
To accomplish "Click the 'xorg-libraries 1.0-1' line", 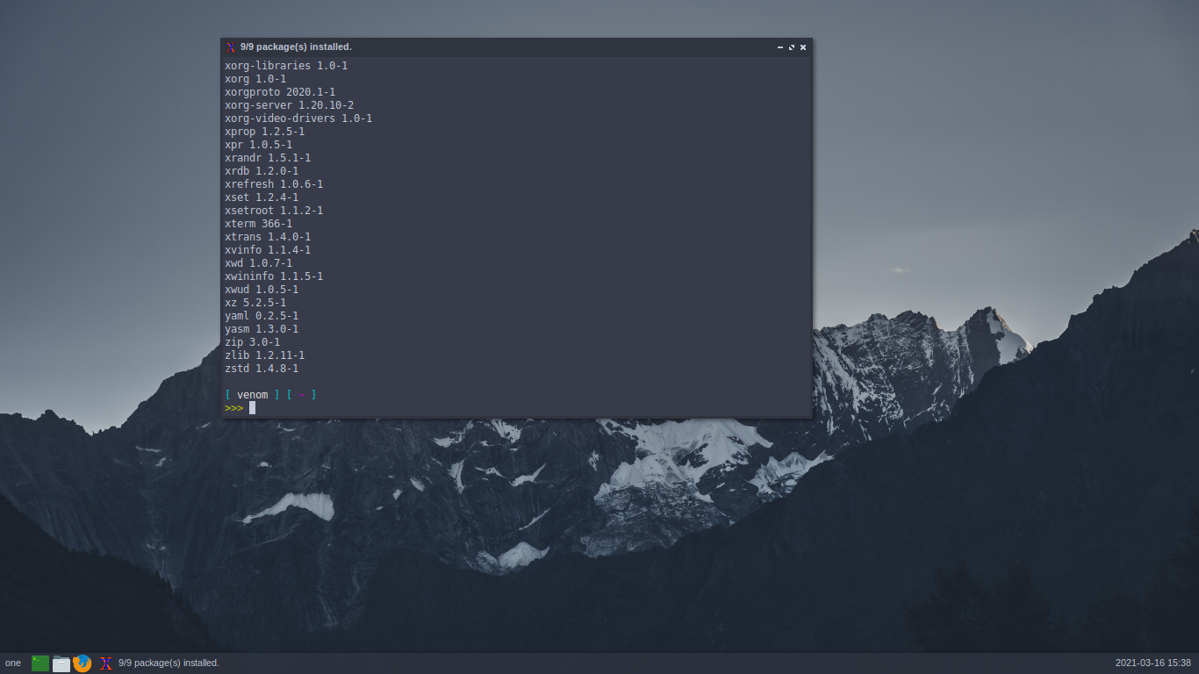I will coord(286,66).
